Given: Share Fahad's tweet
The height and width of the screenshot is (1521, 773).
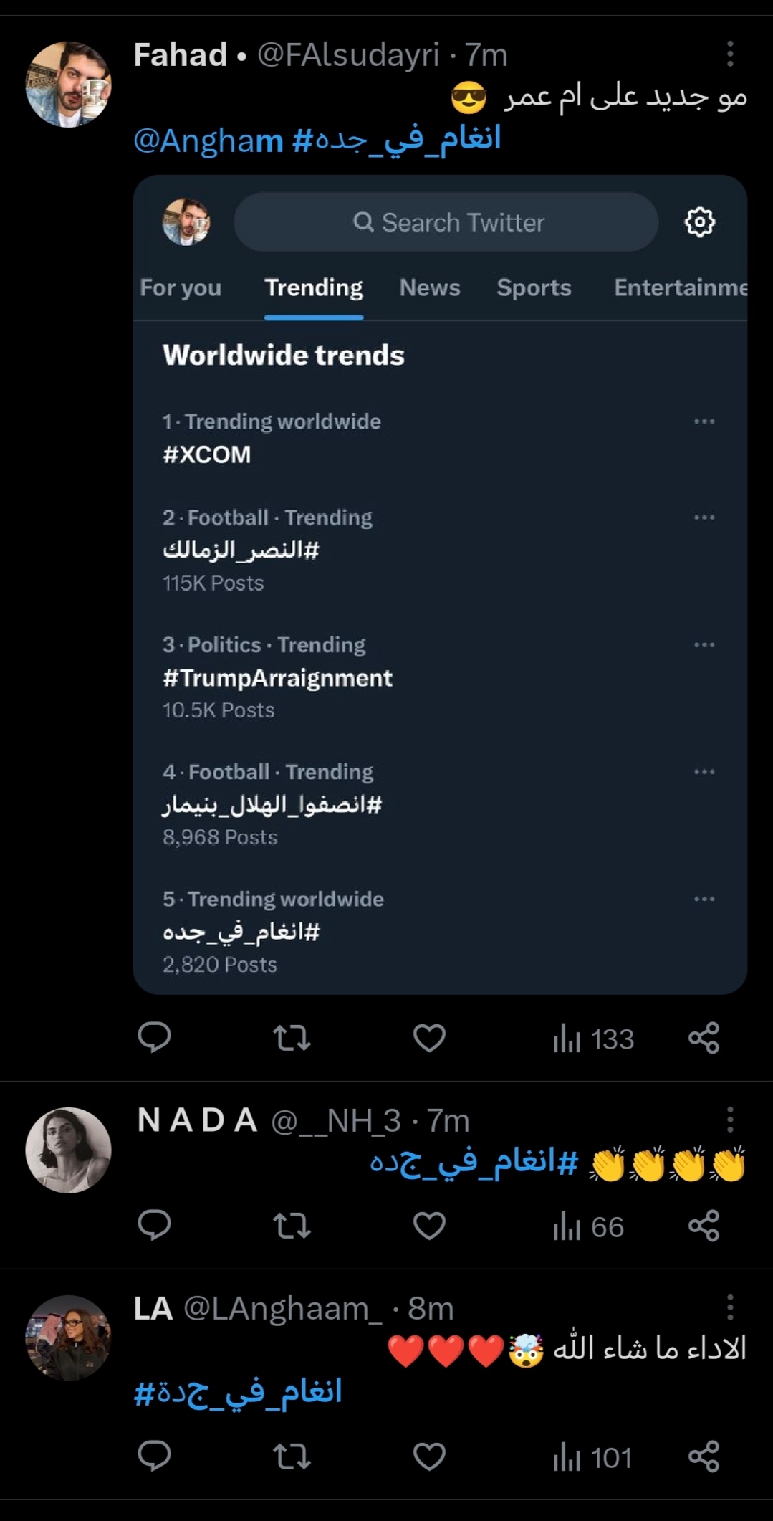Looking at the screenshot, I should 704,1037.
